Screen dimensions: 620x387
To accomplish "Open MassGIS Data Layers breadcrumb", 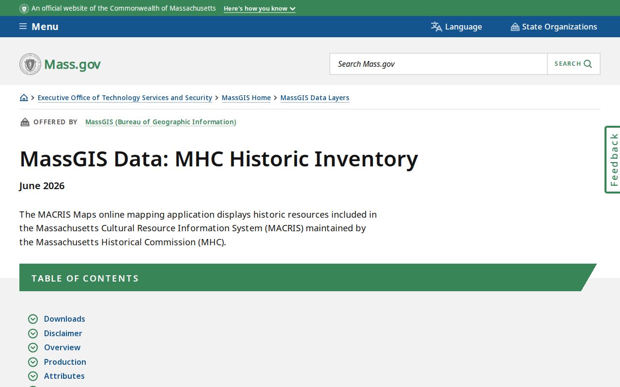I will point(315,98).
